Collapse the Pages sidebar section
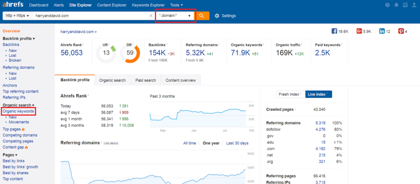The height and width of the screenshot is (184, 420). pos(10,155)
